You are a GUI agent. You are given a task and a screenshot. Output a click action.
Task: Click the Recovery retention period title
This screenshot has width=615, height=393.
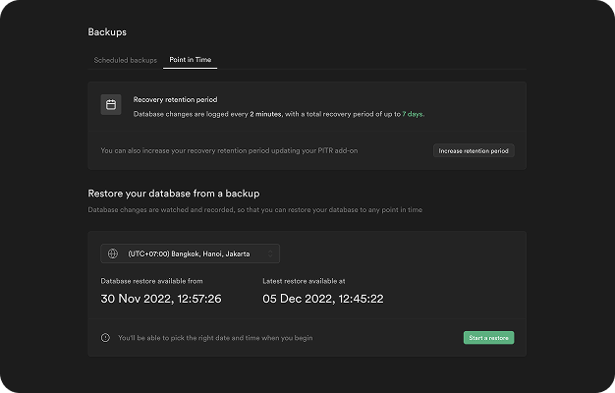coord(175,99)
